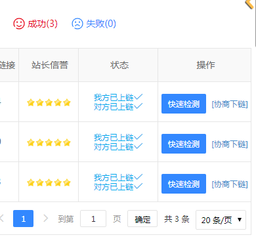
Task: Switch to the 失败(0) tab
Action: coord(94,24)
